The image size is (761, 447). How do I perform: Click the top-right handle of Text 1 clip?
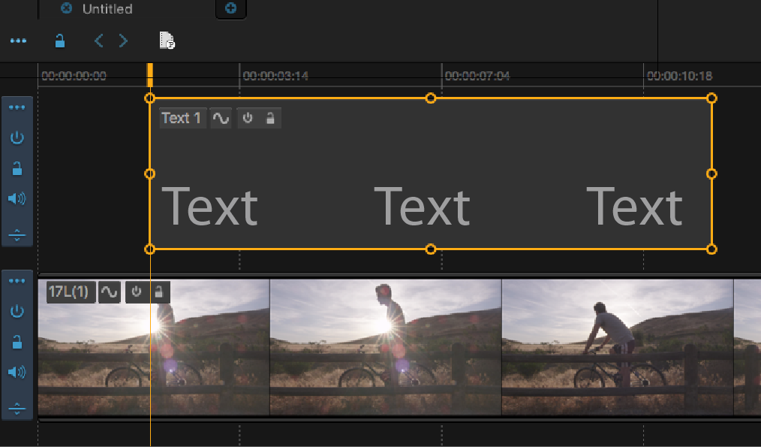711,98
